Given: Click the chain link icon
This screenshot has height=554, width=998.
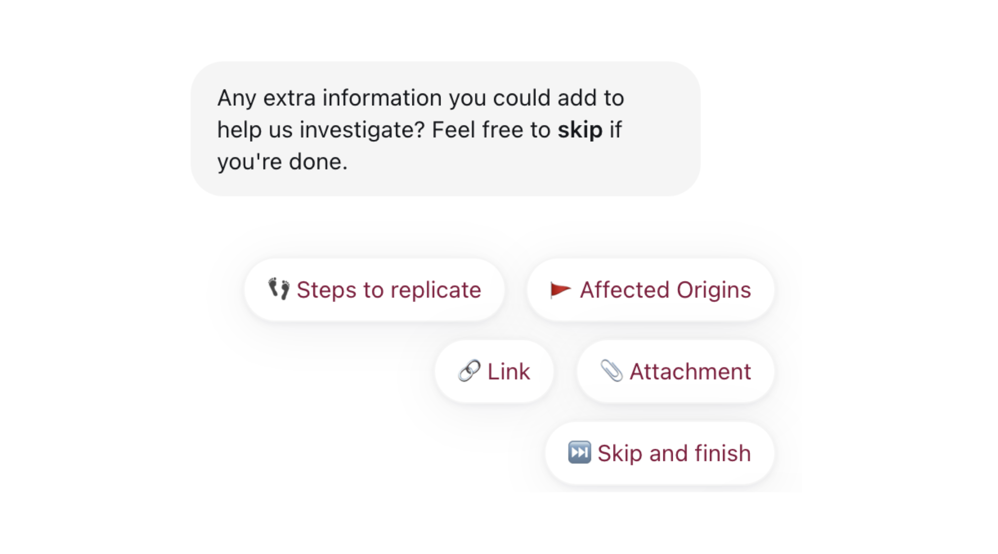Looking at the screenshot, I should 469,371.
